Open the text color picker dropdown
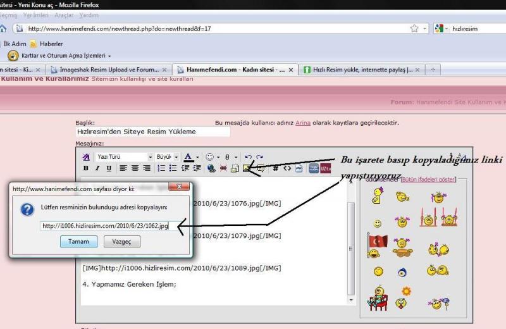Screen dimensions: 506x329 198,157
